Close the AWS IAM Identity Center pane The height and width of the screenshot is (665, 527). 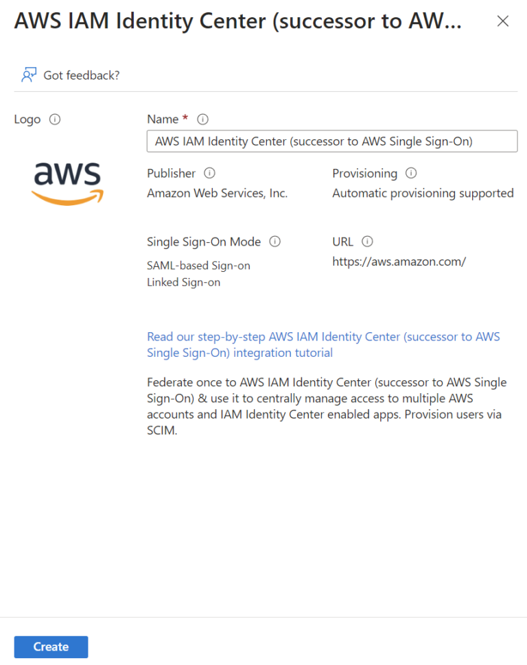click(503, 21)
